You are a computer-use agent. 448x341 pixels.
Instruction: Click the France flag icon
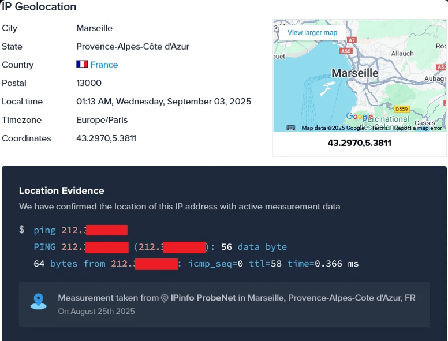click(x=82, y=65)
